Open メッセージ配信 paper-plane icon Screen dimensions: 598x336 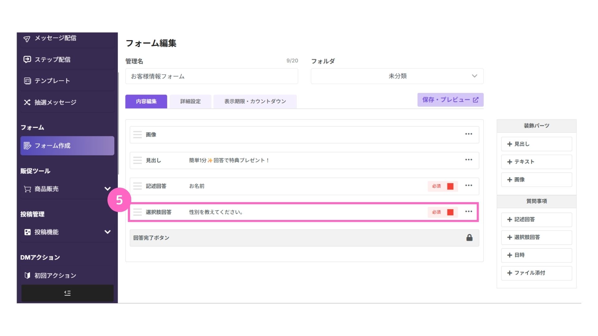pyautogui.click(x=27, y=39)
